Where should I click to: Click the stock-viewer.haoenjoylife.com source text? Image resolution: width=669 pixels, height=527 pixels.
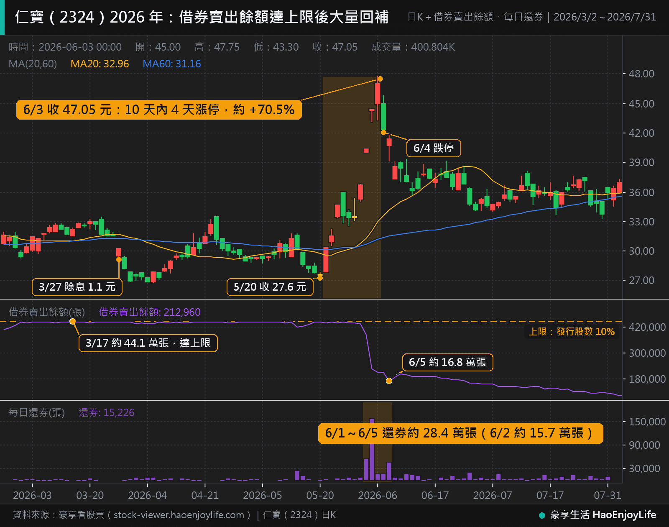point(179,515)
